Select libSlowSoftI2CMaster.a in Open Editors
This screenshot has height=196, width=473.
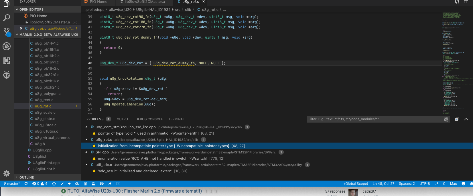[x=48, y=22]
